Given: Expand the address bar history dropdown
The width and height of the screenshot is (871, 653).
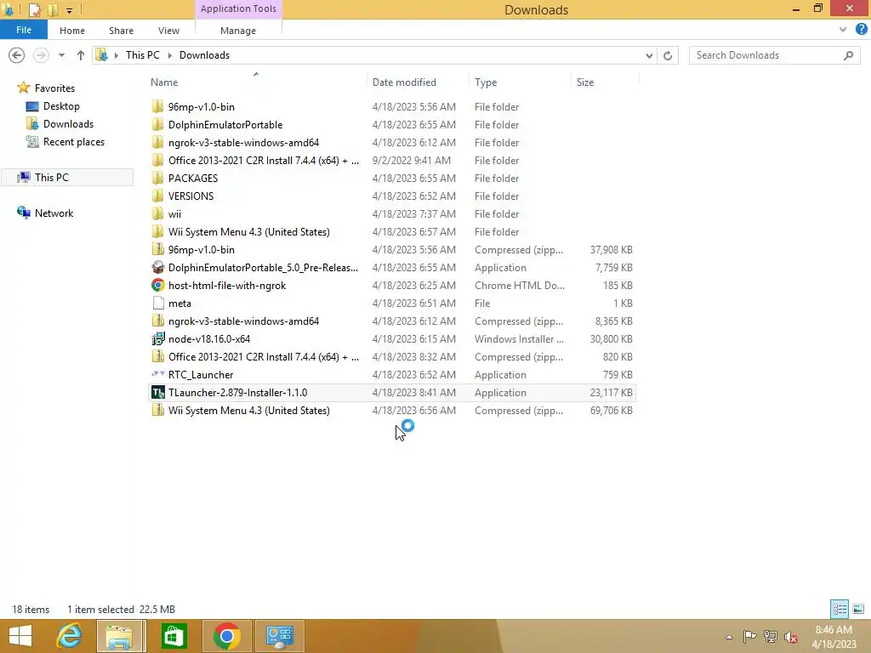Looking at the screenshot, I should pos(649,55).
